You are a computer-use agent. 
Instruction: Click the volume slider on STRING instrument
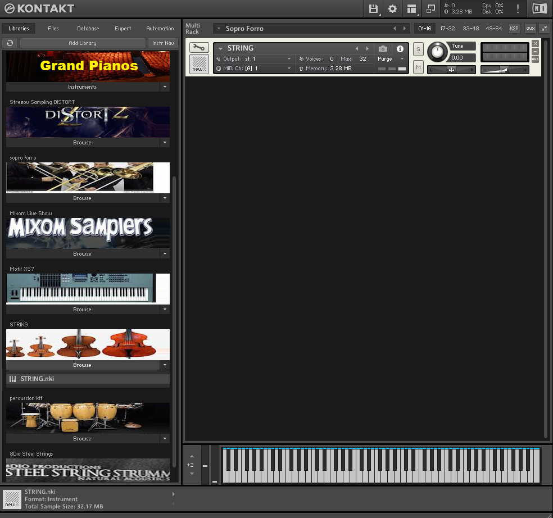click(505, 70)
